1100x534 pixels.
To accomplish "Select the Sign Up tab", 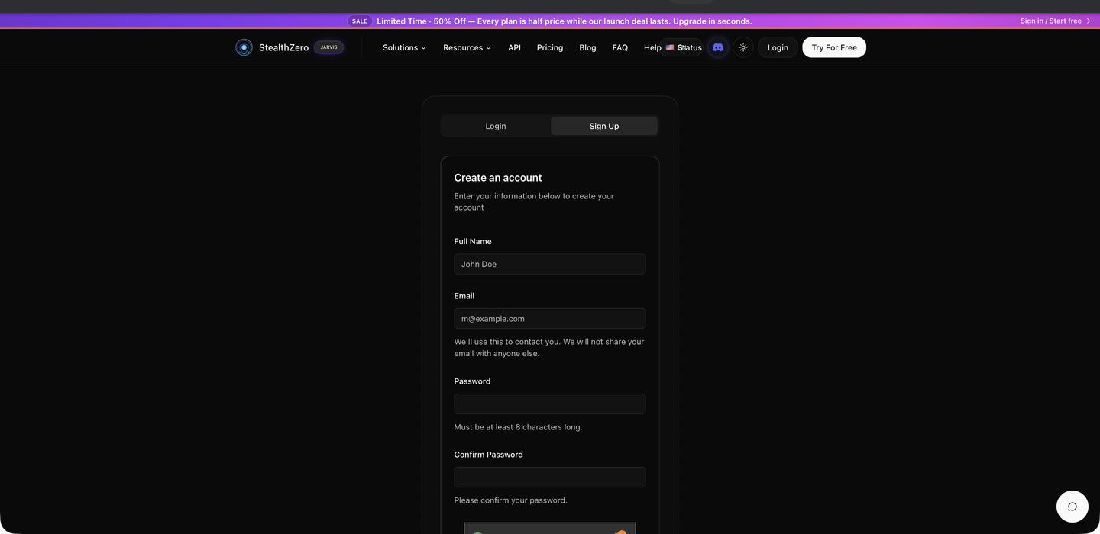I will click(604, 126).
